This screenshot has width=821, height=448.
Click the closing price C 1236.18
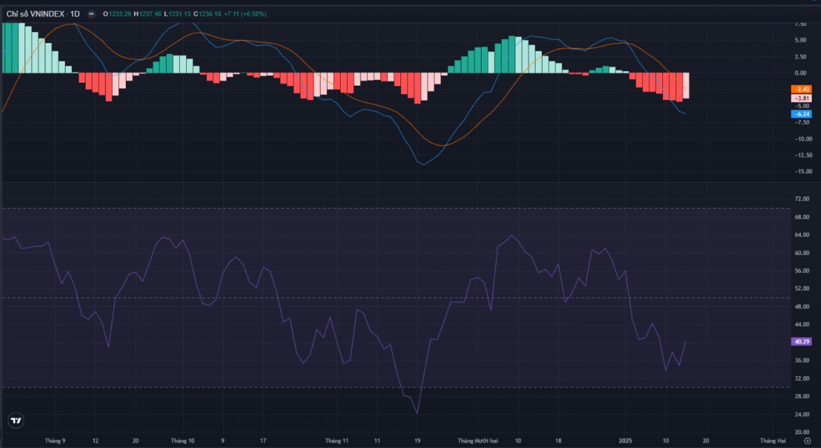tap(207, 14)
